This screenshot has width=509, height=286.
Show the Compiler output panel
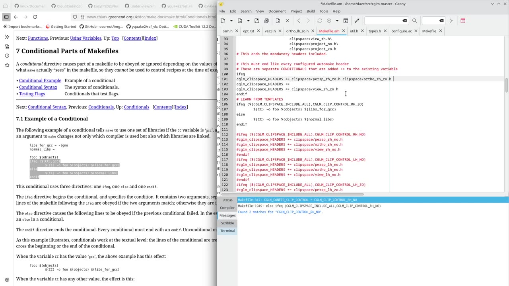click(227, 208)
